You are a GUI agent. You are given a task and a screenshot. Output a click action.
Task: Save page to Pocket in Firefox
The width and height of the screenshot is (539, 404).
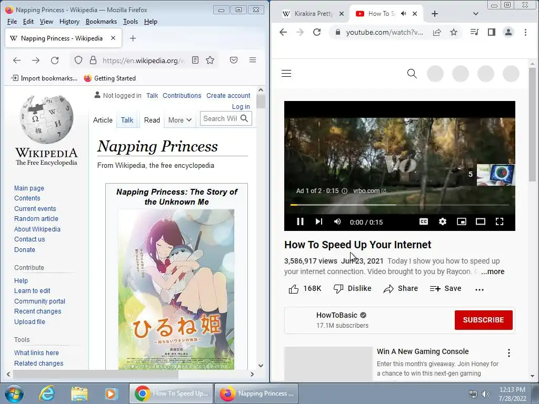[234, 60]
